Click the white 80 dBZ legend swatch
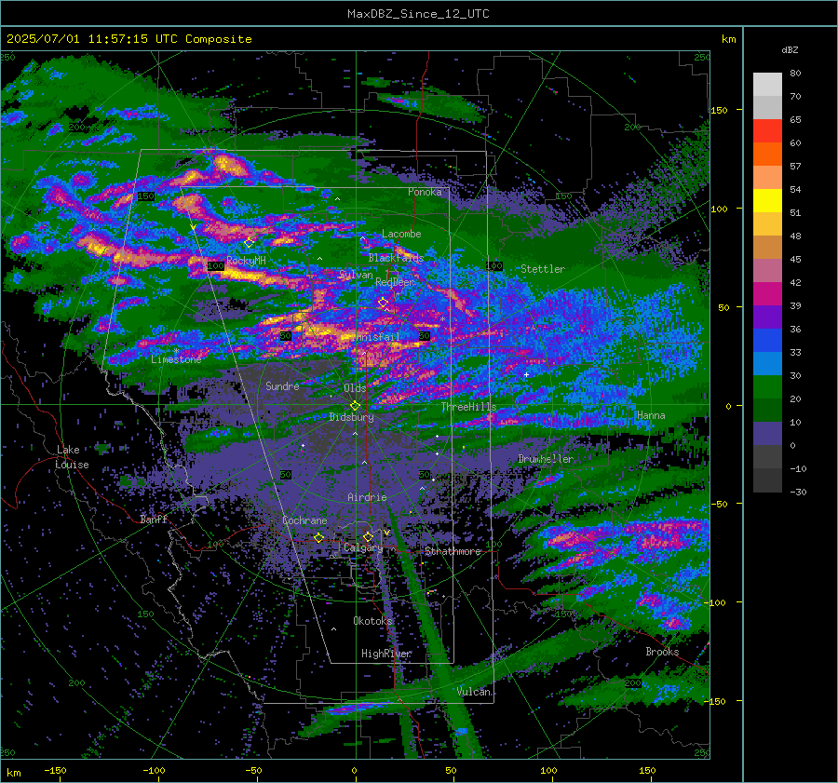Screen dimensions: 838x783 point(767,85)
